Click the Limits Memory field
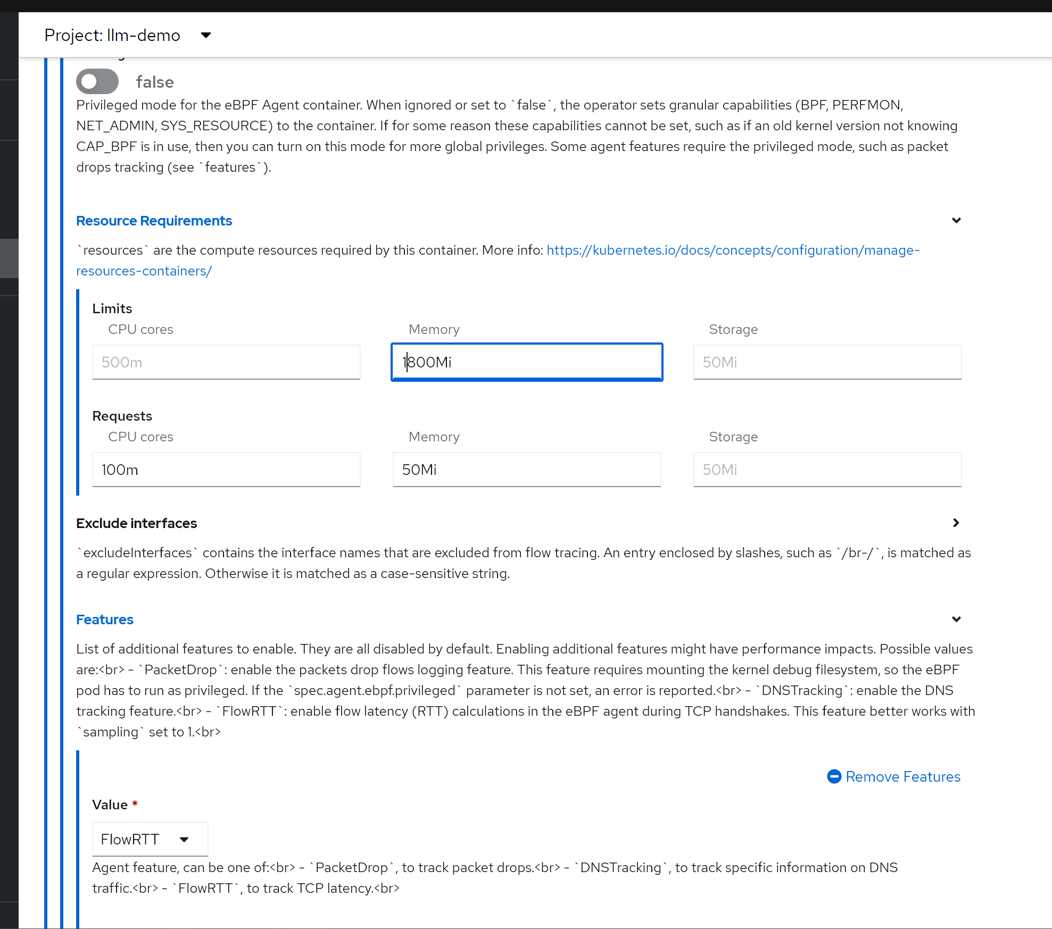Image resolution: width=1052 pixels, height=929 pixels. [x=526, y=362]
